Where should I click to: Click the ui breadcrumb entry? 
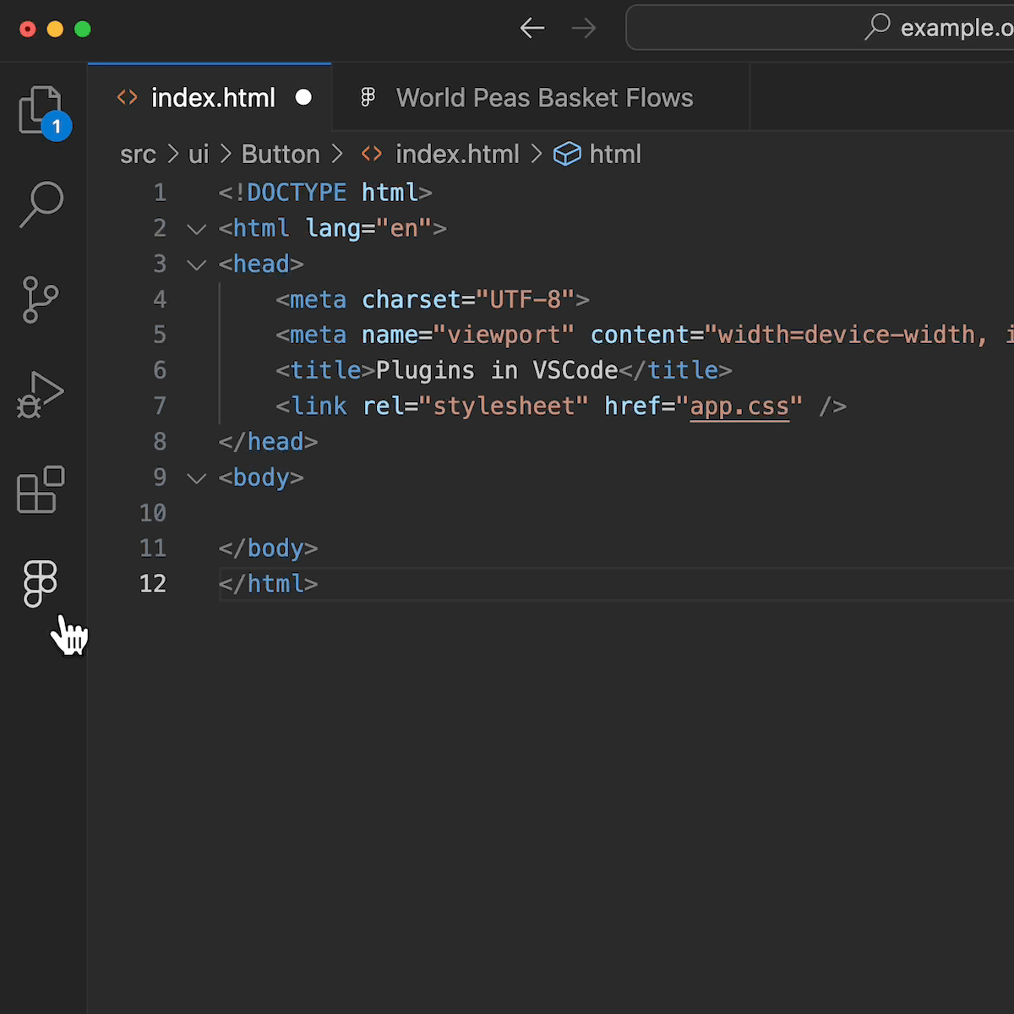pos(198,154)
